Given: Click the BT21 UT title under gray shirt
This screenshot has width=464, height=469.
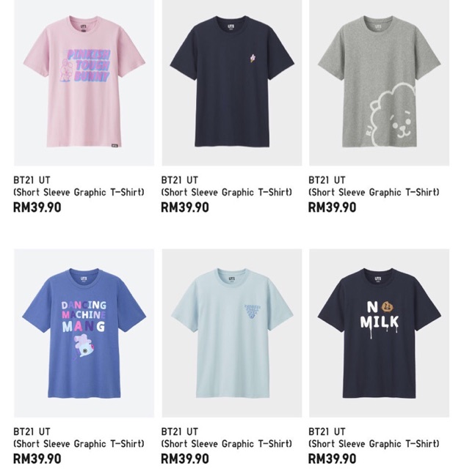Looking at the screenshot, I should tap(327, 180).
